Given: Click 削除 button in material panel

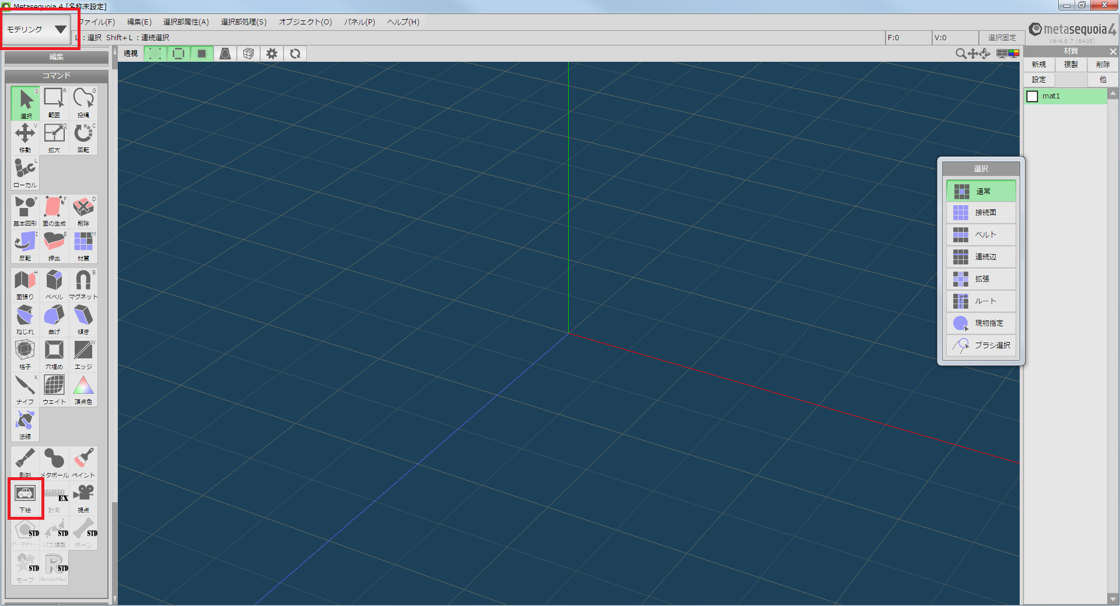Looking at the screenshot, I should [x=1102, y=65].
